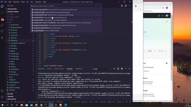The height and width of the screenshot is (107, 191).
Task: Collapse the GATSBYTUTORIAL folder section
Action: [13, 12]
